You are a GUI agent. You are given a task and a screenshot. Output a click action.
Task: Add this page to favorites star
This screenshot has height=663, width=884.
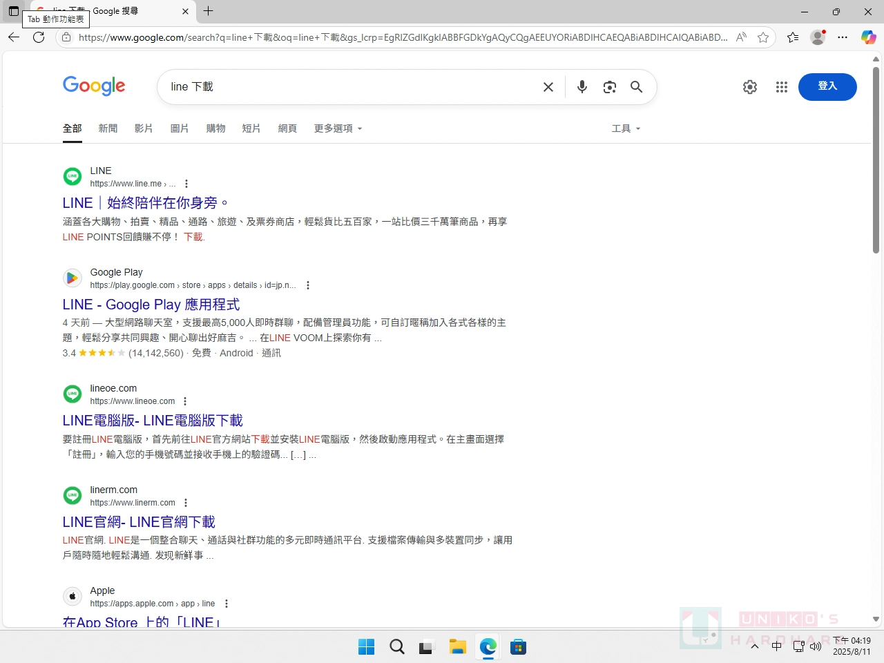click(763, 37)
